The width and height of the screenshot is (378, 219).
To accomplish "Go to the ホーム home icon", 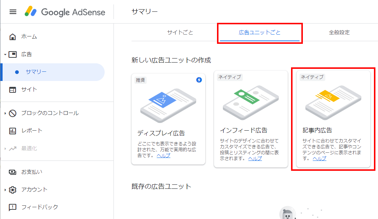I will [x=13, y=36].
